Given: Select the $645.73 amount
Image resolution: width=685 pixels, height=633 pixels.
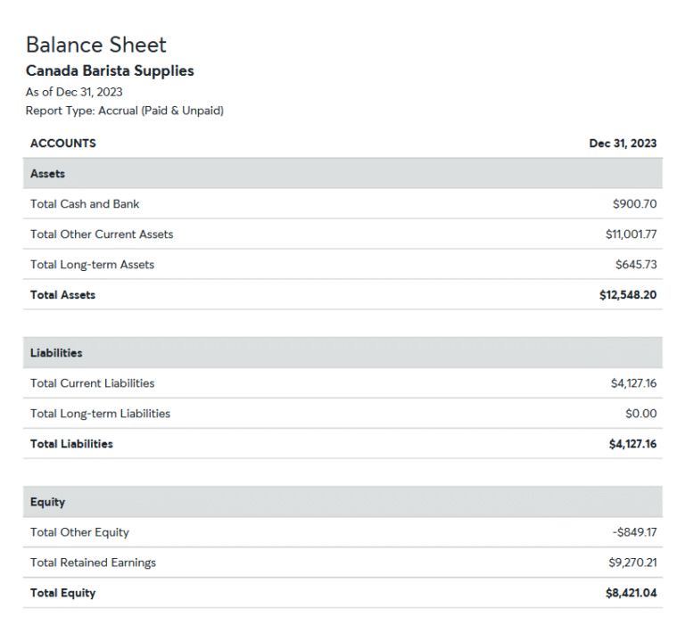Looking at the screenshot, I should (x=636, y=265).
